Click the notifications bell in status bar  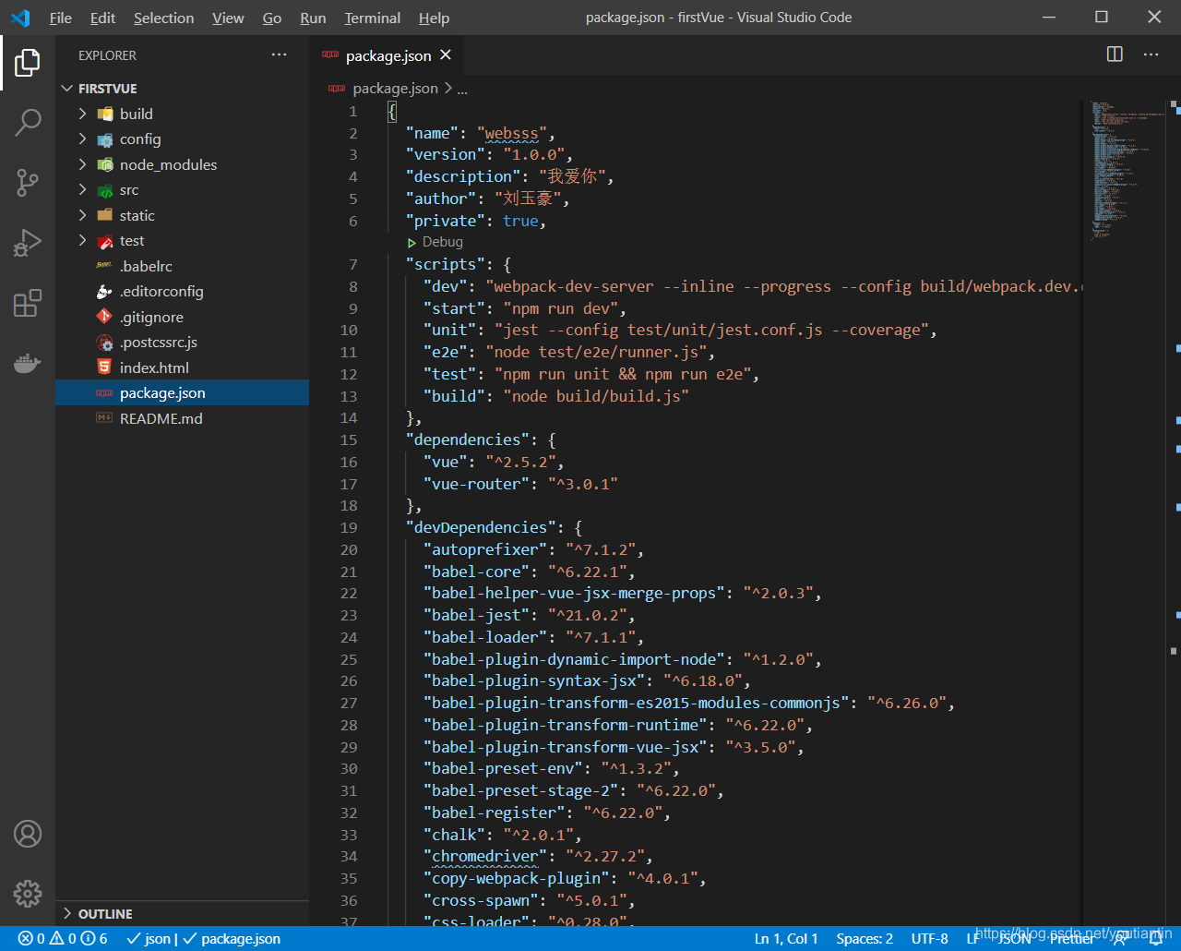tap(1155, 939)
